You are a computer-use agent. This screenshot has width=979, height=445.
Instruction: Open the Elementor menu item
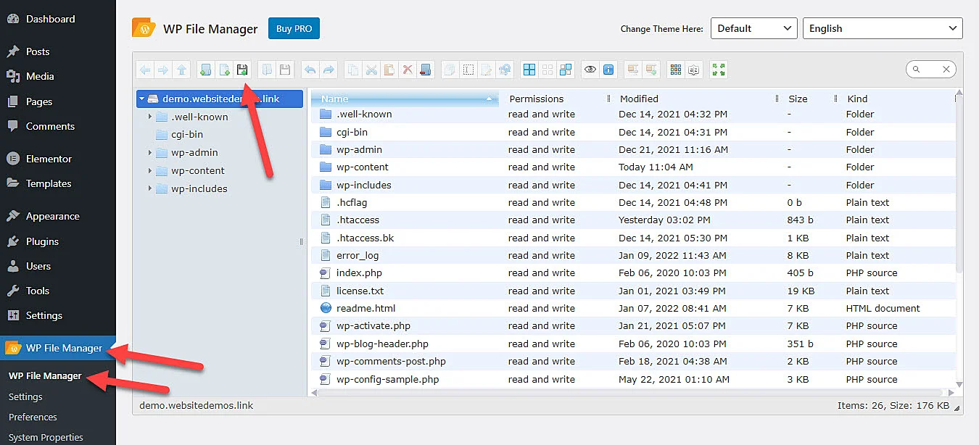[49, 159]
